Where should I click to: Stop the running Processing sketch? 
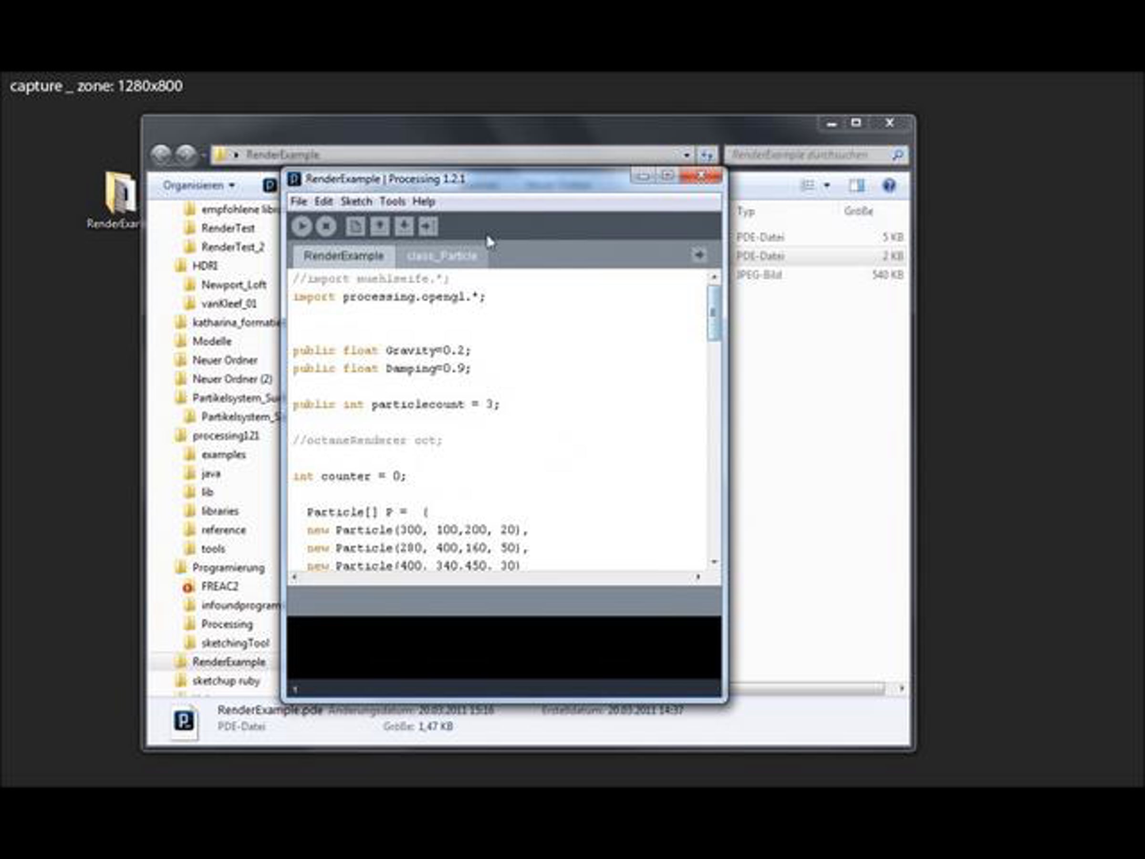click(326, 226)
